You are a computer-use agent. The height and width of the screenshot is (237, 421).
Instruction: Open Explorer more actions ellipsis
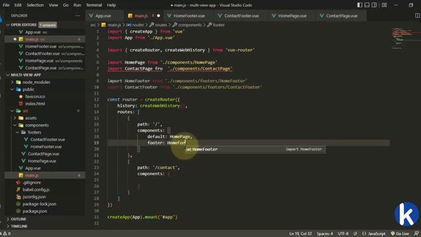tap(78, 16)
